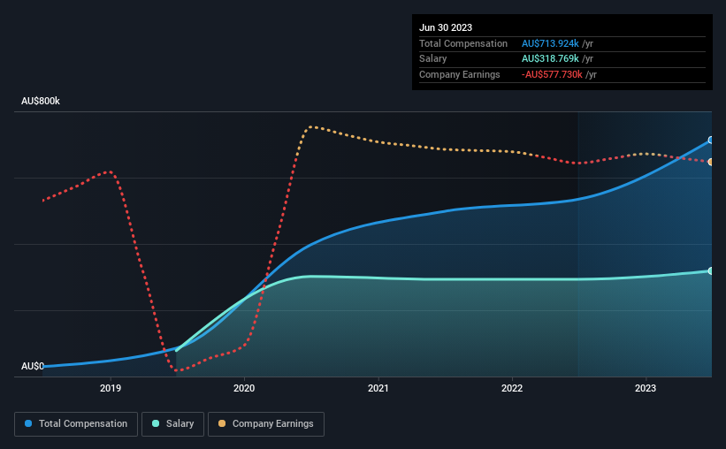Click the 2023 x-axis label
The image size is (726, 449).
[646, 388]
